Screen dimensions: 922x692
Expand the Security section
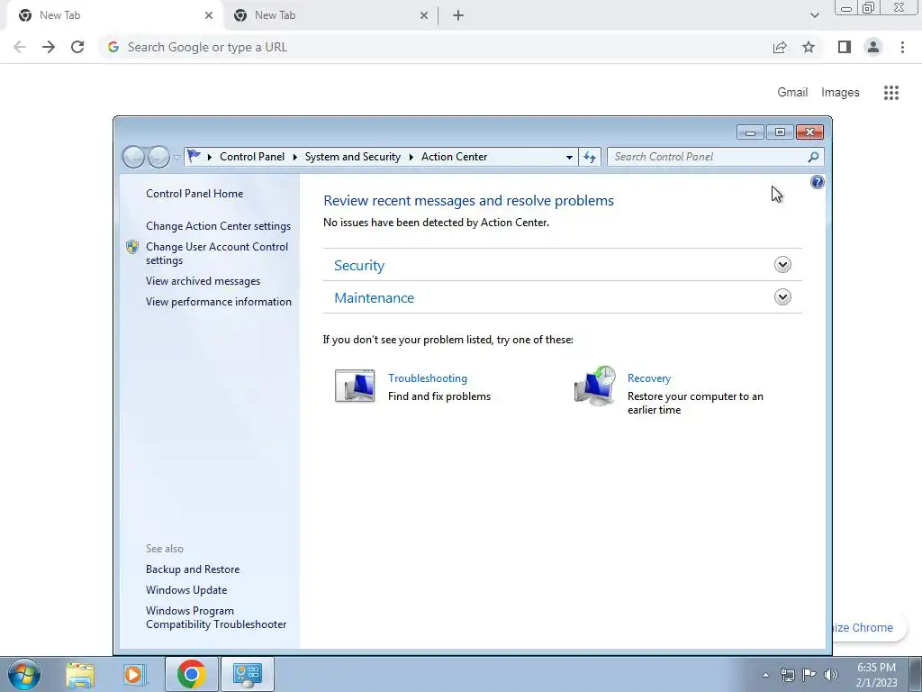[x=782, y=265]
